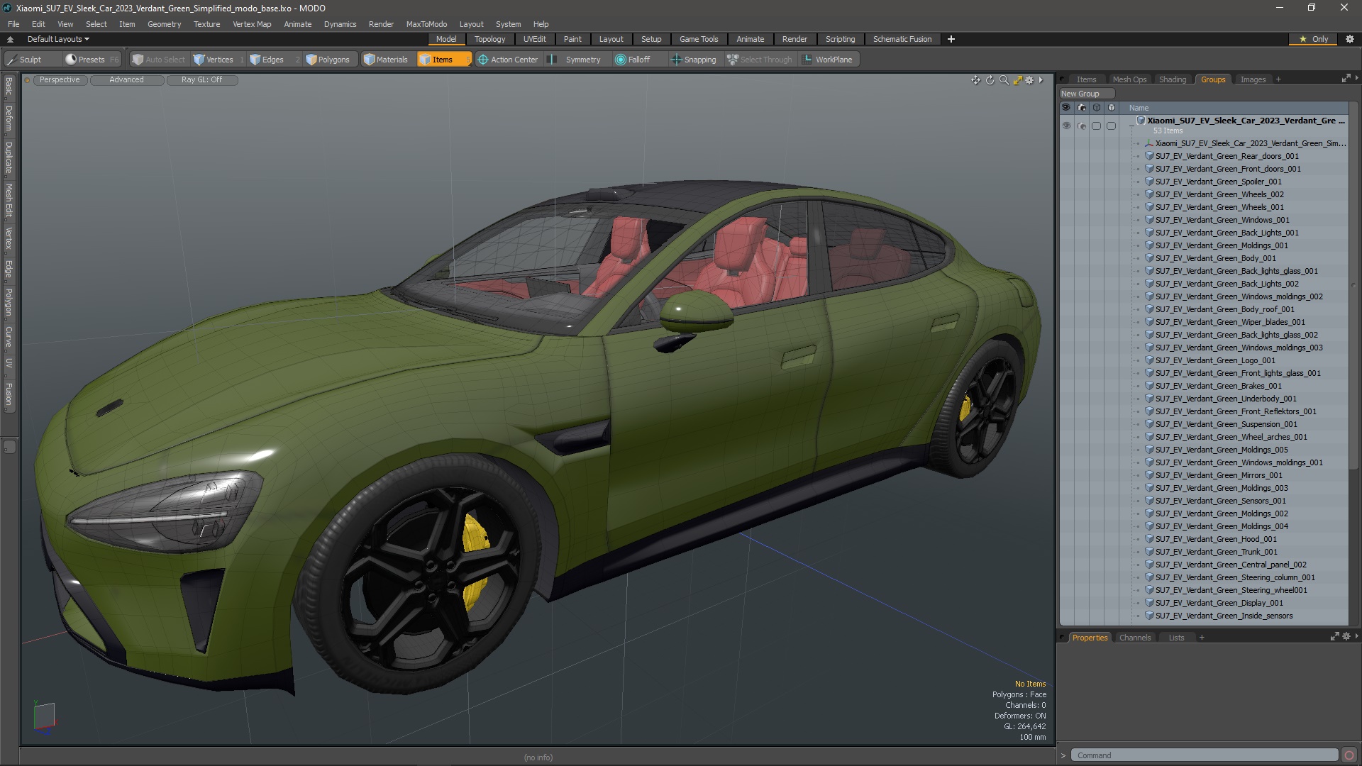
Task: Open the Images tab
Action: click(x=1253, y=79)
